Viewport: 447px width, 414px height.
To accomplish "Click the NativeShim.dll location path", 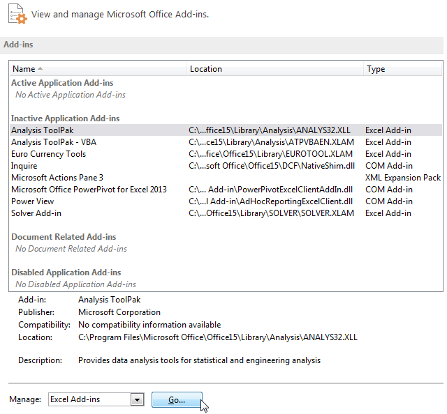I will [x=272, y=166].
